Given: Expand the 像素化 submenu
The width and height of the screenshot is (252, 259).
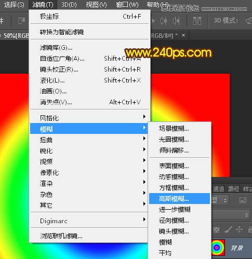Looking at the screenshot, I should (89, 172).
